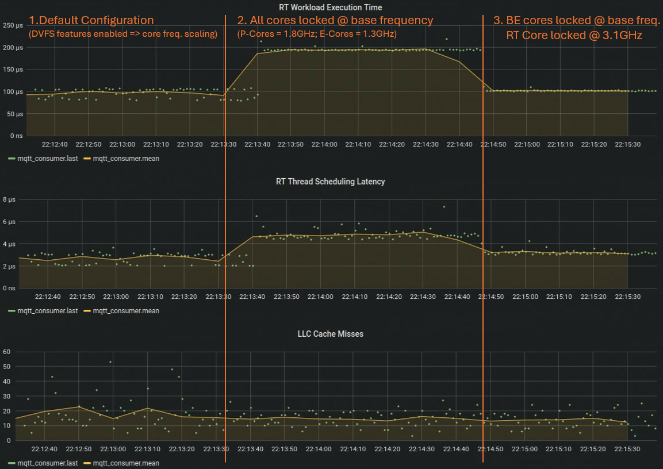
Task: Click the 22:14:00 tick on Execution Time axis
Action: tap(325, 144)
